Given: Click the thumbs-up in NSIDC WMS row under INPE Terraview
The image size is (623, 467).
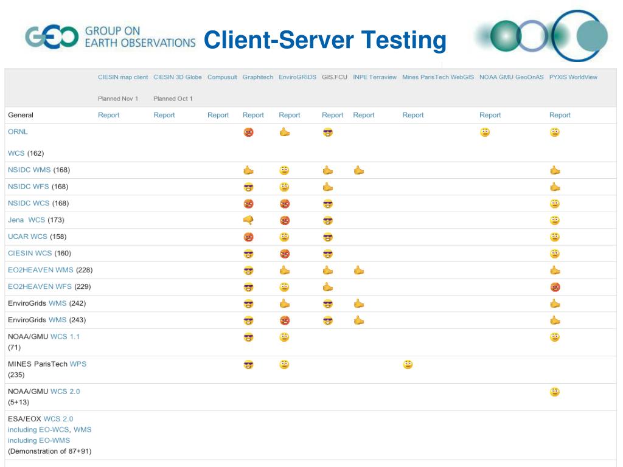Looking at the screenshot, I should [359, 170].
